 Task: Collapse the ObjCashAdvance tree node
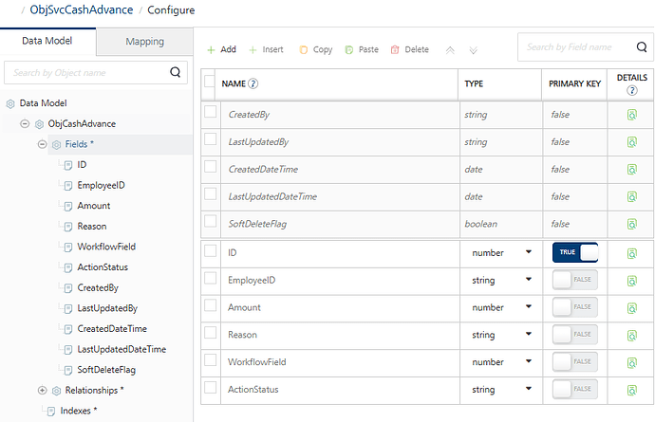25,123
